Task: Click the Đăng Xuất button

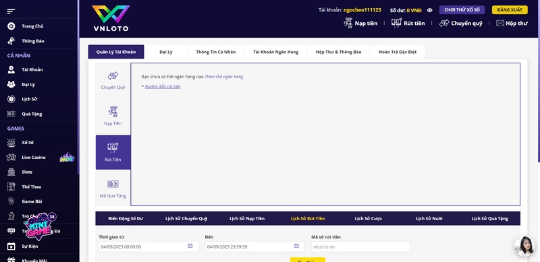Action: click(510, 10)
